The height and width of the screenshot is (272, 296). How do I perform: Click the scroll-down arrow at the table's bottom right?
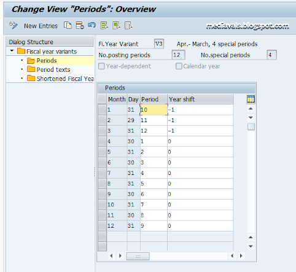point(251,246)
